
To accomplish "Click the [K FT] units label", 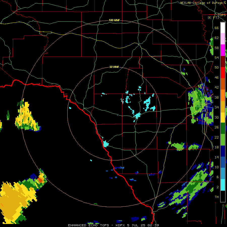I will 213,17.
